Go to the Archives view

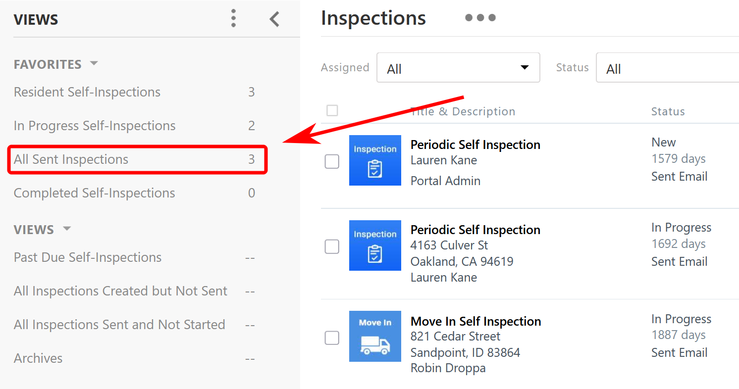(x=38, y=358)
